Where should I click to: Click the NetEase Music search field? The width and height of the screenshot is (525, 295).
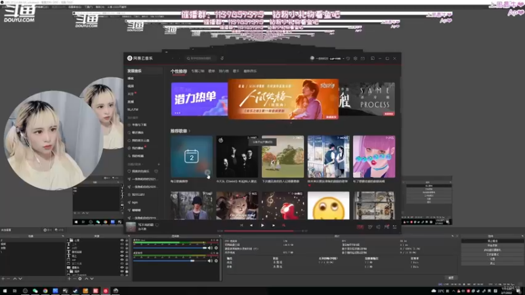pos(200,58)
